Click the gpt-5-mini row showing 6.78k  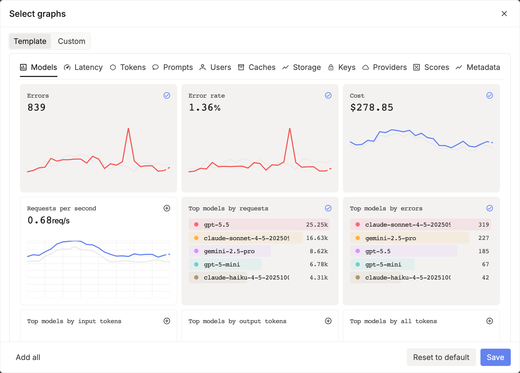coord(259,264)
